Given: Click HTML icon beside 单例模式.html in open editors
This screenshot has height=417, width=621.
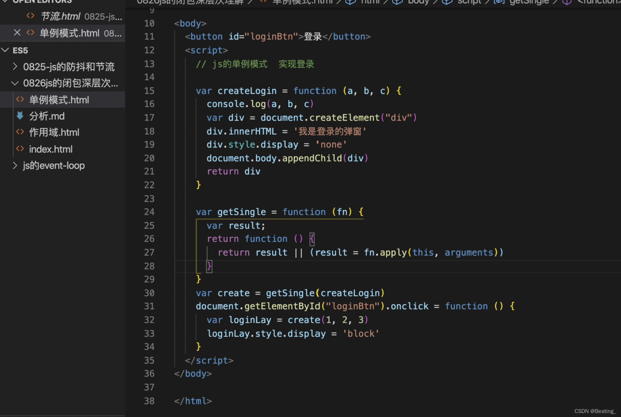Looking at the screenshot, I should (x=30, y=33).
